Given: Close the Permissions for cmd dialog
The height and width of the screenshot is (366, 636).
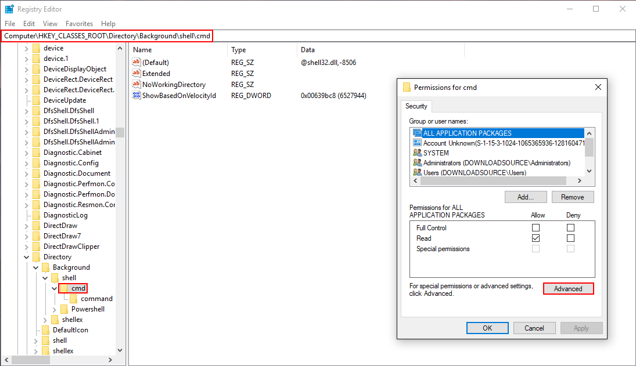Looking at the screenshot, I should [598, 87].
